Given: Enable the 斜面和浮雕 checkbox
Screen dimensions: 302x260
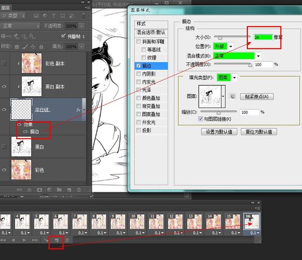Looking at the screenshot, I should click(139, 42).
